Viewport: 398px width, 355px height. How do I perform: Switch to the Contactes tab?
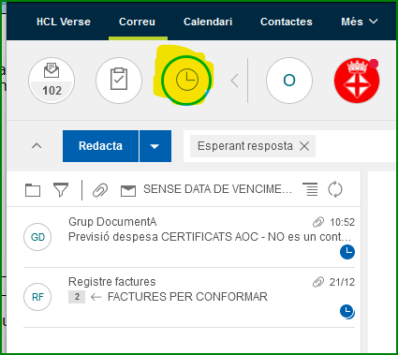[287, 22]
